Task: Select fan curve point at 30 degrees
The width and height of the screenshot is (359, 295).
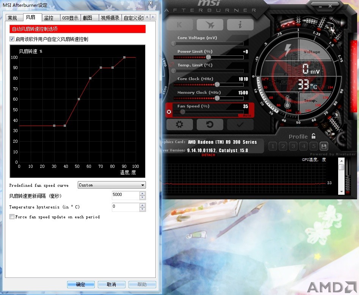Action: (x=54, y=126)
